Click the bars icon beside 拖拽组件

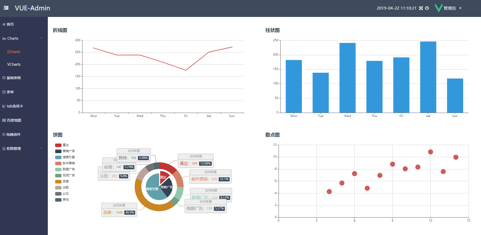[4, 134]
